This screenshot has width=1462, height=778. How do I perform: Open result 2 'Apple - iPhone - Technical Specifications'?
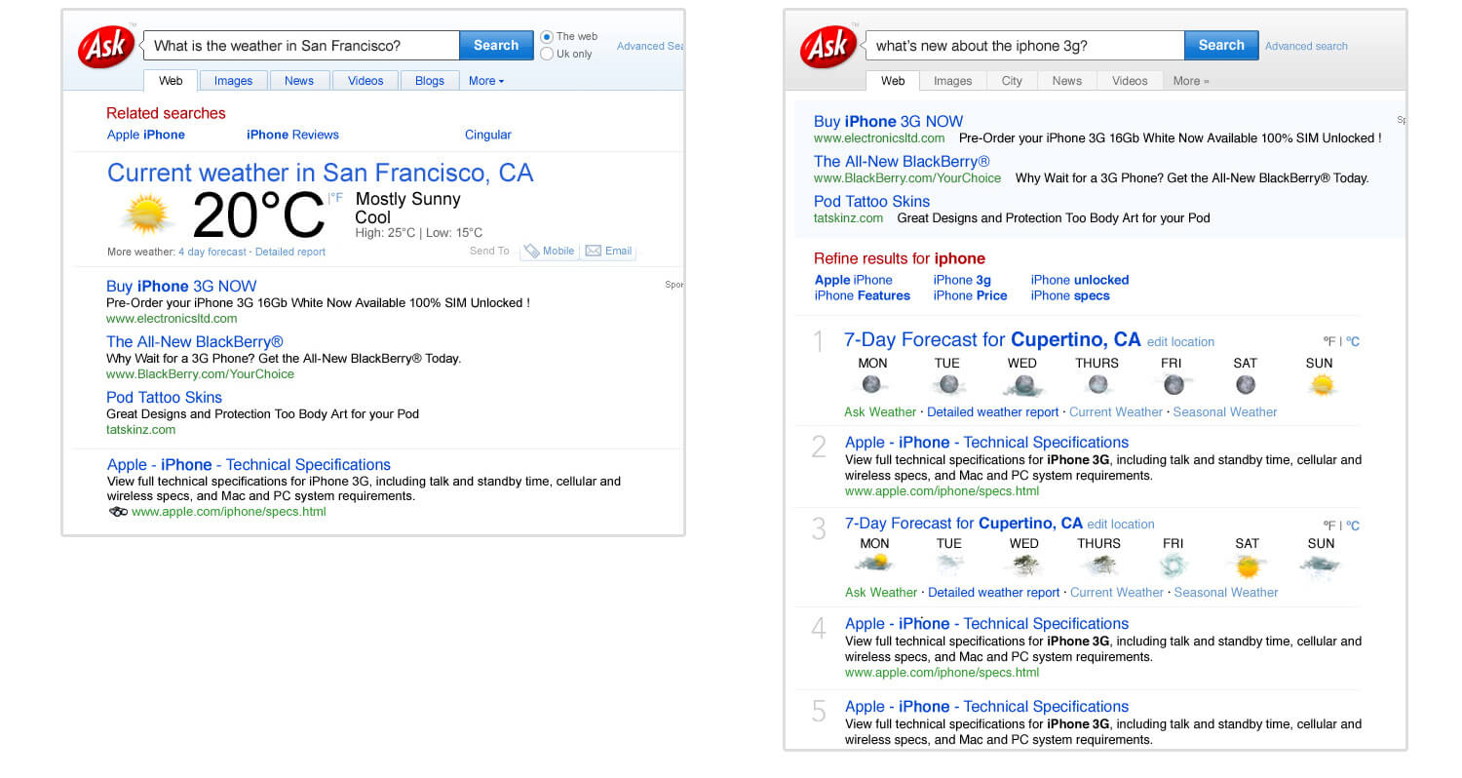(986, 442)
